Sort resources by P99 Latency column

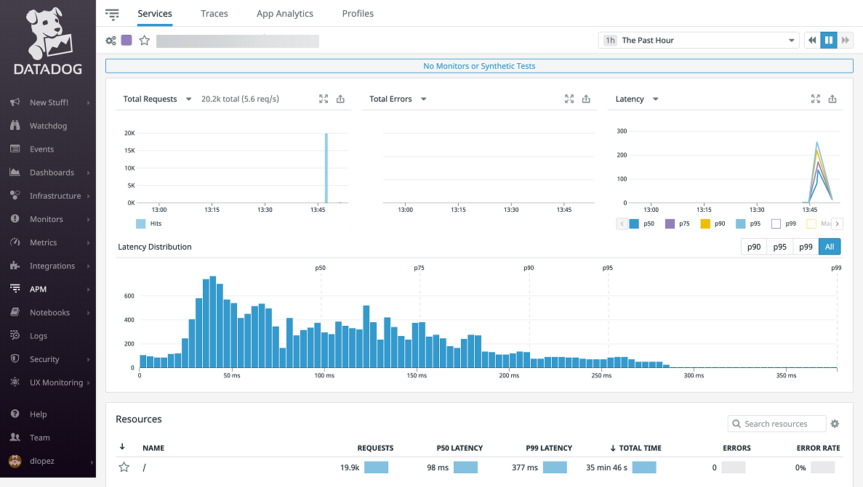tap(549, 448)
